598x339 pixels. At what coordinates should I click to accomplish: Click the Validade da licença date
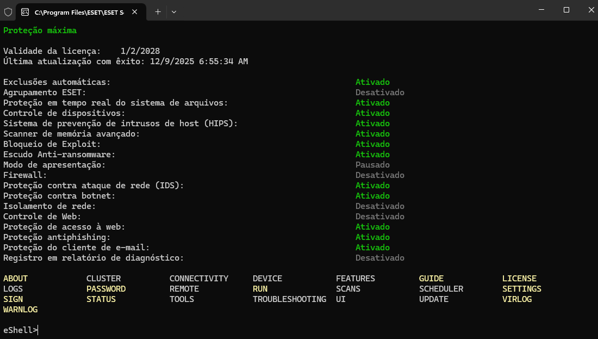140,51
